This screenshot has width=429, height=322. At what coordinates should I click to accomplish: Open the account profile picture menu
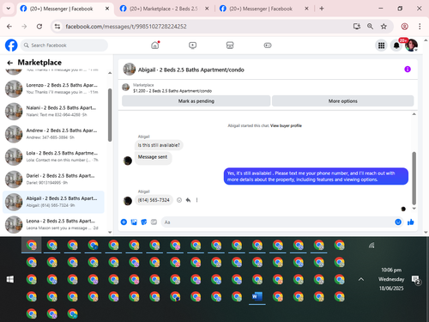point(411,46)
